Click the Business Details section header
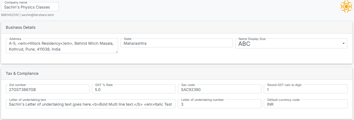 click(x=21, y=27)
